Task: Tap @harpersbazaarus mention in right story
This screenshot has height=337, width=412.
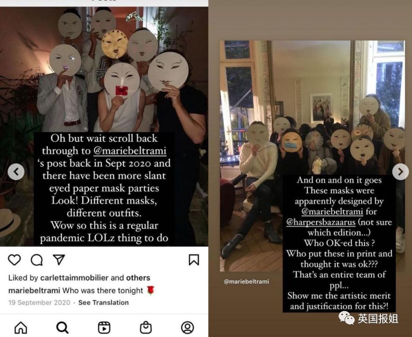Action: 321,222
